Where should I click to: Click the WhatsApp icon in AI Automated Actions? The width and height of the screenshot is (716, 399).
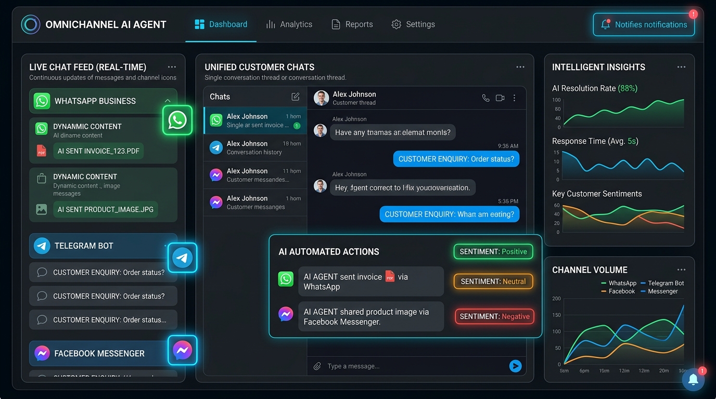pos(286,279)
